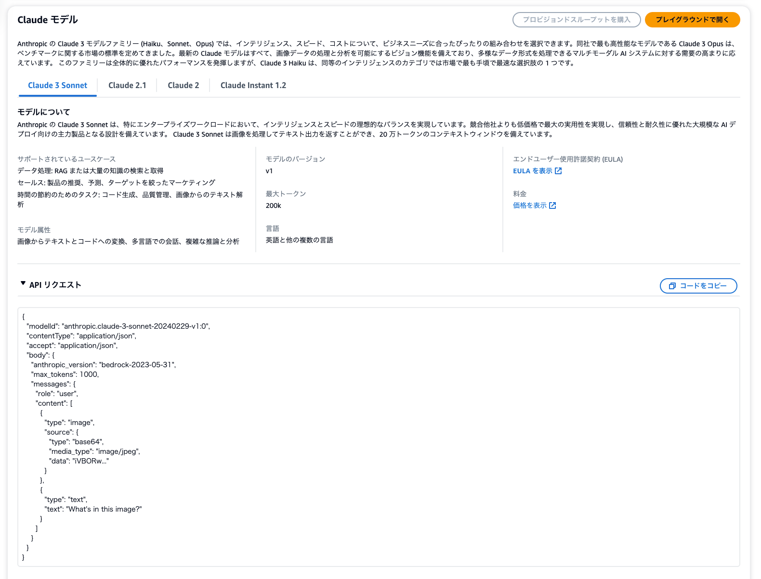Switch to the Claude 2.1 tab
Viewport: 761px width, 579px height.
click(127, 85)
